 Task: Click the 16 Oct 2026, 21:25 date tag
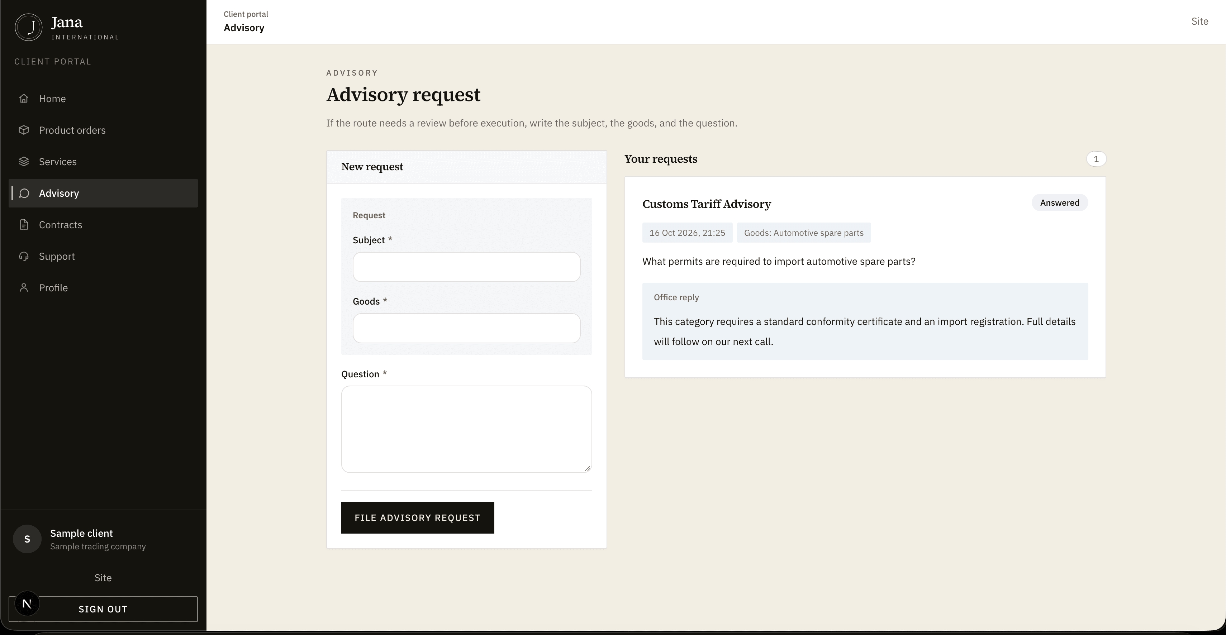click(687, 233)
